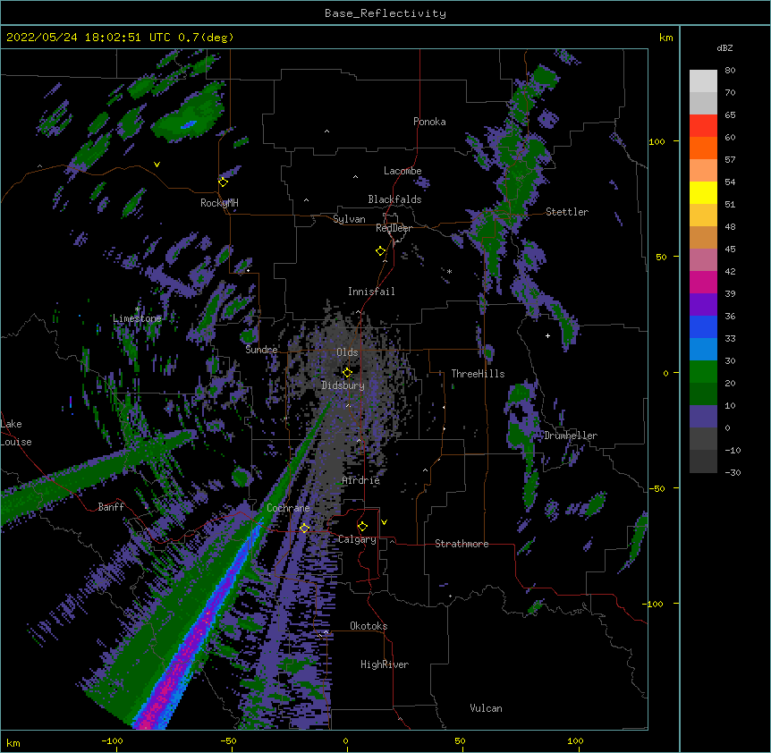Select the ThreeHills label
This screenshot has width=771, height=753.
click(478, 374)
